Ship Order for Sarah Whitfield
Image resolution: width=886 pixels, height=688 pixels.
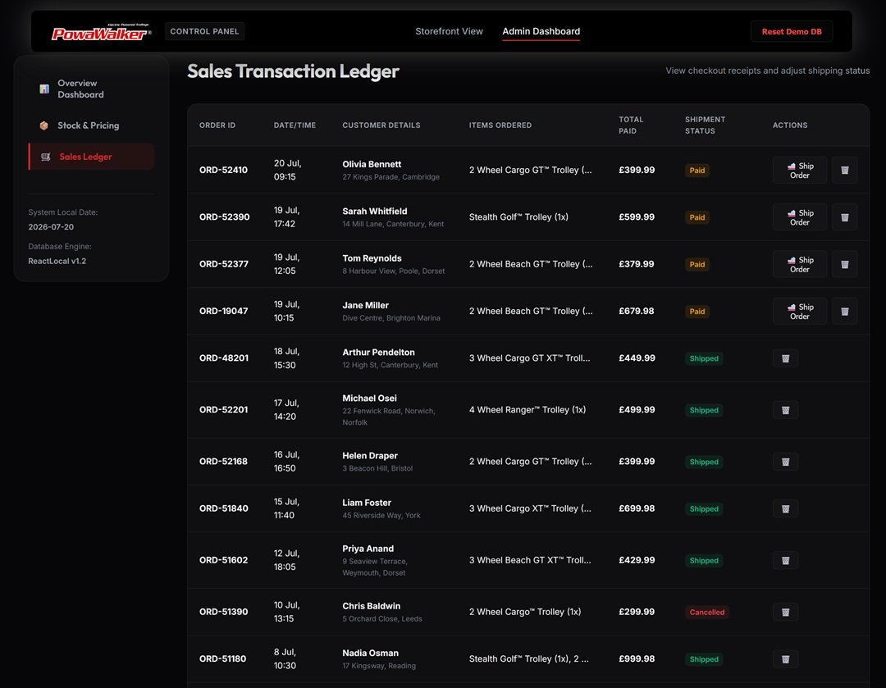pos(800,217)
